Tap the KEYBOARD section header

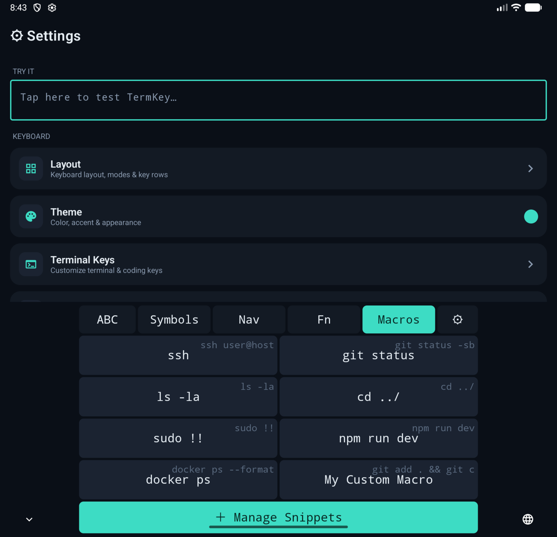click(31, 136)
